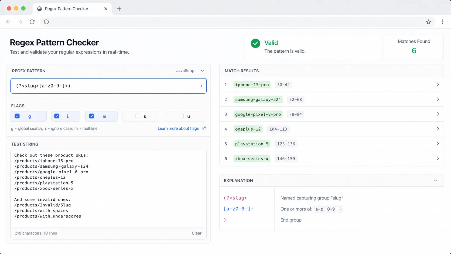
Task: Expand the playstation-5 match chevron
Action: point(438,144)
